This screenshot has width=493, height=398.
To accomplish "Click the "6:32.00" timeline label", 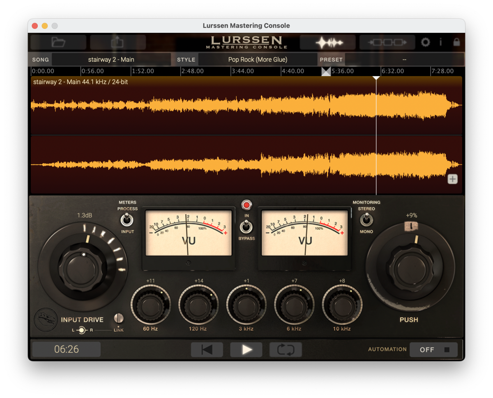I will [x=393, y=71].
